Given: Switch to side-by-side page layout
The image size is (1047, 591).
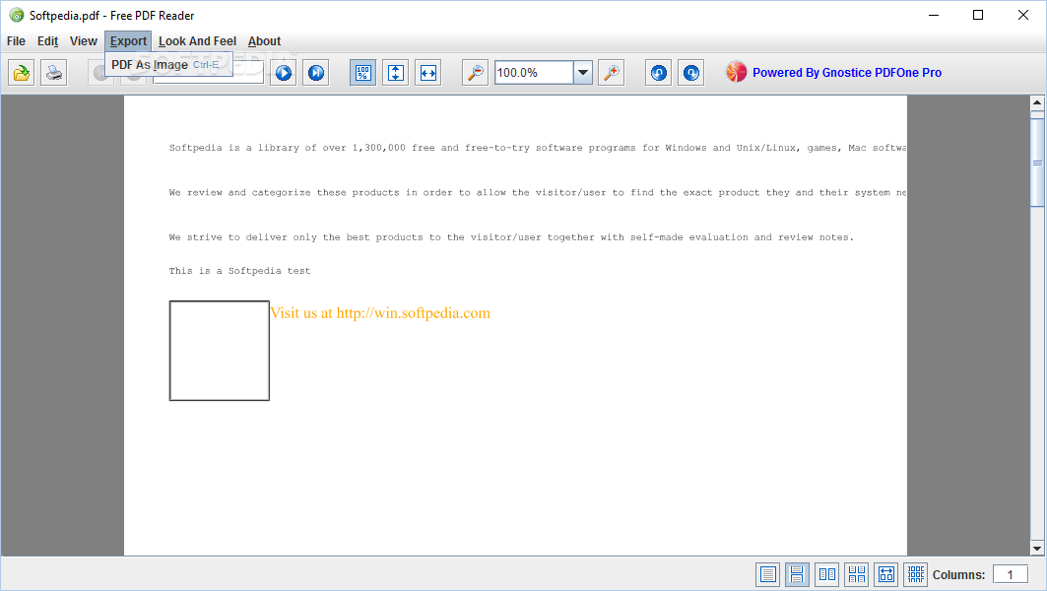Looking at the screenshot, I should (827, 574).
